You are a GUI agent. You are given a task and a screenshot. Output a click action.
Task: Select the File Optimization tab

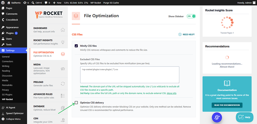pyautogui.click(x=49, y=54)
